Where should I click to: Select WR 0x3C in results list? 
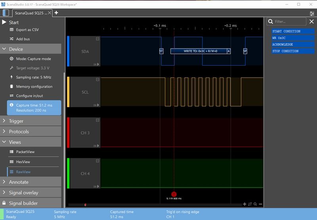pos(293,38)
